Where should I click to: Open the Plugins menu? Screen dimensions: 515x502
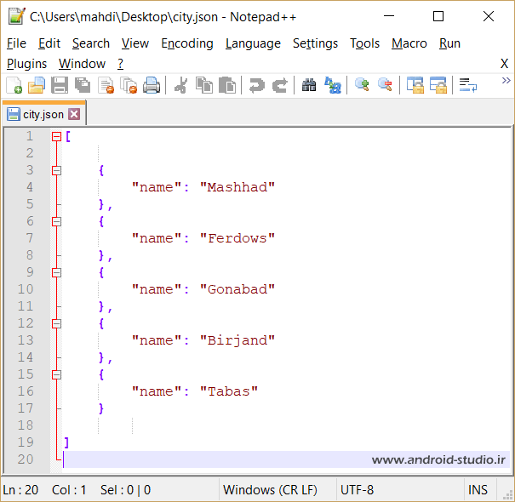(x=27, y=64)
